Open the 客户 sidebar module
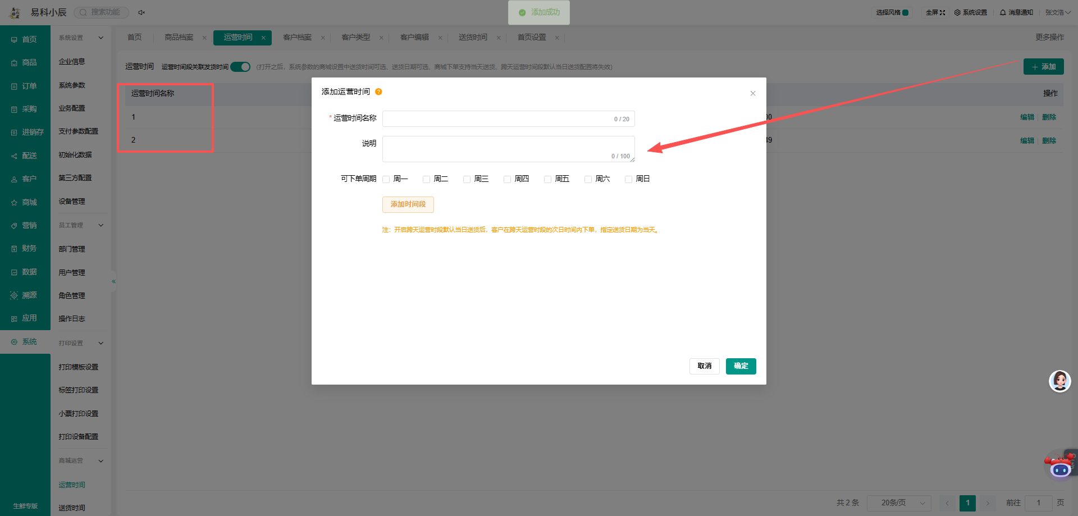Image resolution: width=1078 pixels, height=516 pixels. [x=25, y=179]
